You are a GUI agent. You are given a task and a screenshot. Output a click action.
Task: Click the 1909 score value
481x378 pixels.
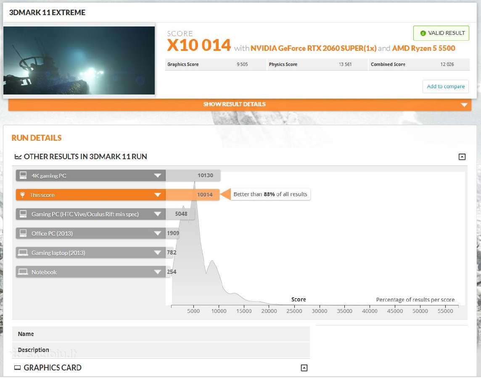tap(173, 233)
